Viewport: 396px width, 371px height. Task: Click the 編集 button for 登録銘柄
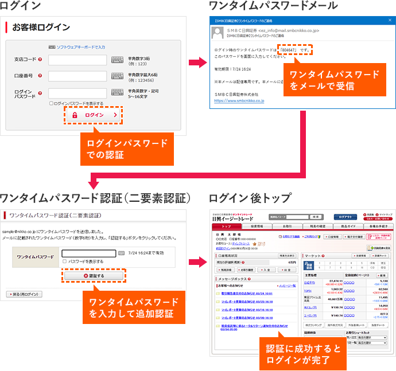(x=382, y=275)
